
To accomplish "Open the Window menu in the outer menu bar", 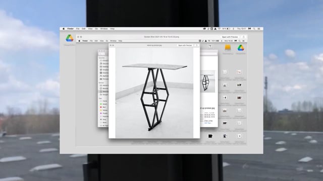I will coord(104,29).
